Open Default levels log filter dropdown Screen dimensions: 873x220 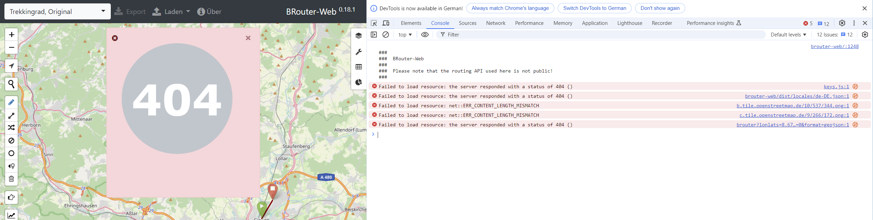click(788, 35)
